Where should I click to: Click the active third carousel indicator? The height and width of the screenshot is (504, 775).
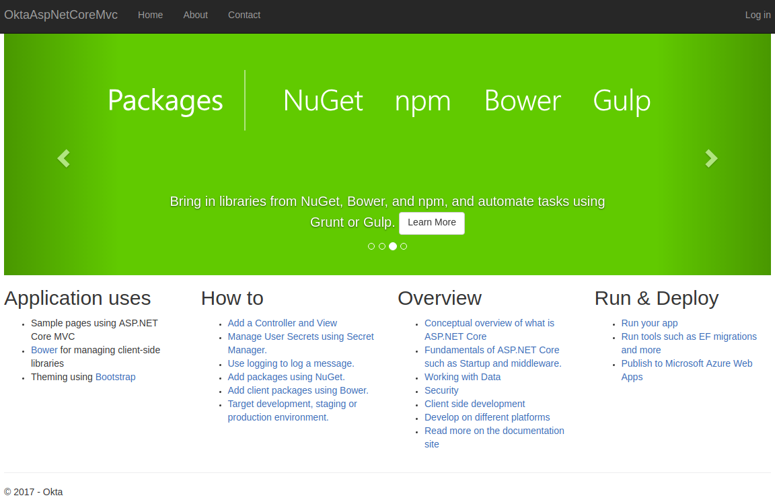tap(393, 246)
